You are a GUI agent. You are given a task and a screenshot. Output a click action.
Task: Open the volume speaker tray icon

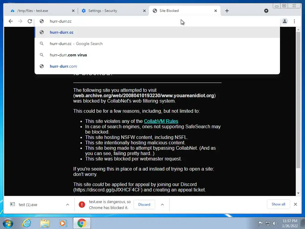[x=275, y=223]
